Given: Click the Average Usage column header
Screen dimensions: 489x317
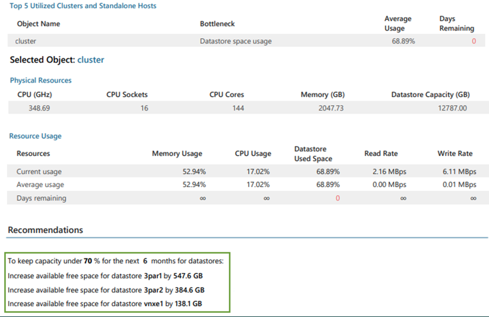Looking at the screenshot, I should pyautogui.click(x=398, y=24).
